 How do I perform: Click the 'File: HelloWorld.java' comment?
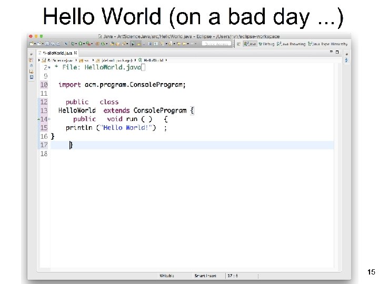[x=102, y=67]
